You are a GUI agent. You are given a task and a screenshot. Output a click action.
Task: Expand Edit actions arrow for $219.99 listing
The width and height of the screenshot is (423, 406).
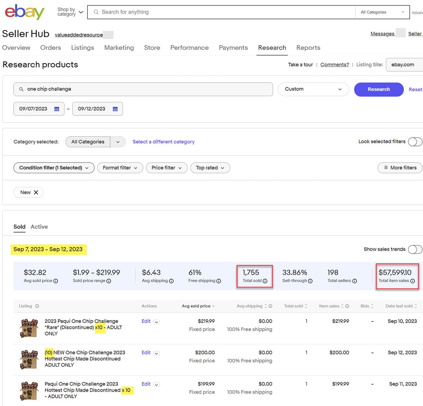[x=157, y=322]
